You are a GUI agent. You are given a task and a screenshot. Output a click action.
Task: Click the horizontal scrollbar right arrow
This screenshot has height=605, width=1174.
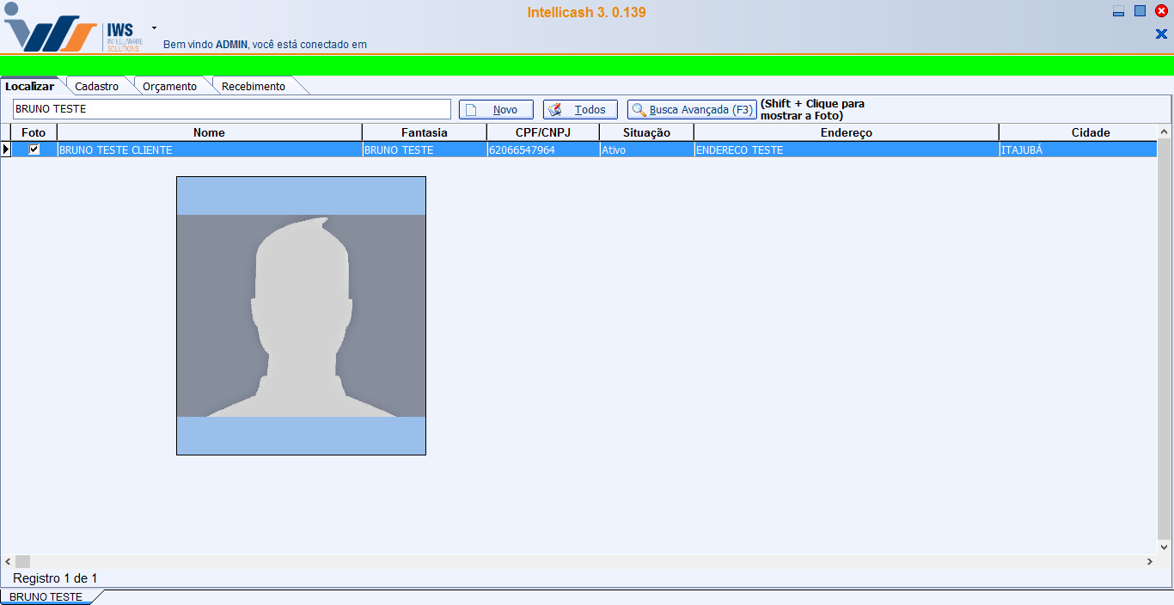(1150, 561)
